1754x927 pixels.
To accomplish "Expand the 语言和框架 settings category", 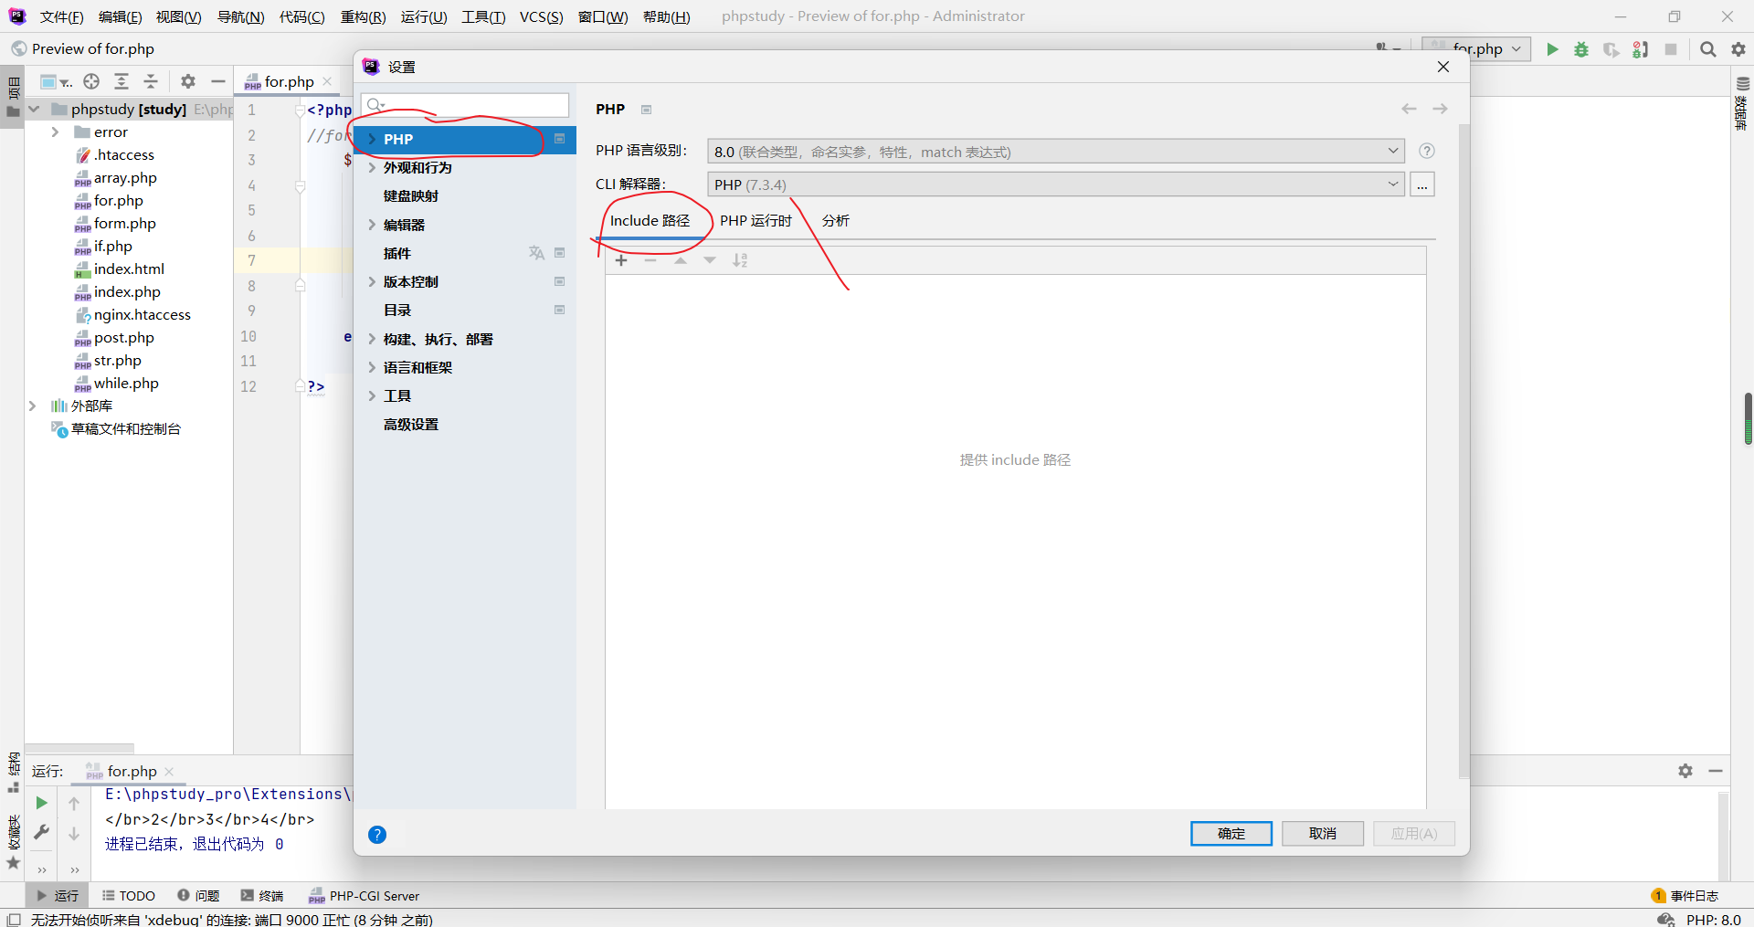I will 372,367.
